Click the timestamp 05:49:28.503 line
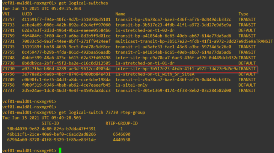Screen dimensions: 274x153 [x=42, y=118]
